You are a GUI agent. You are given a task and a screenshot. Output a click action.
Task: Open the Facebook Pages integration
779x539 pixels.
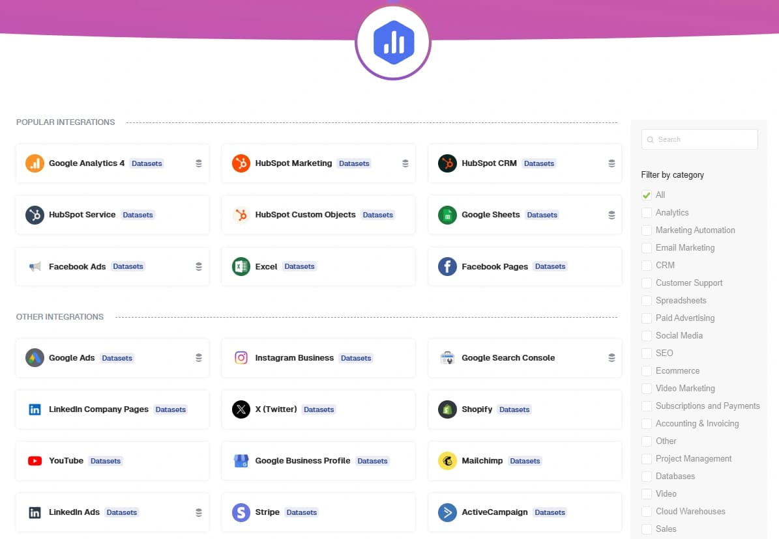[x=525, y=266]
